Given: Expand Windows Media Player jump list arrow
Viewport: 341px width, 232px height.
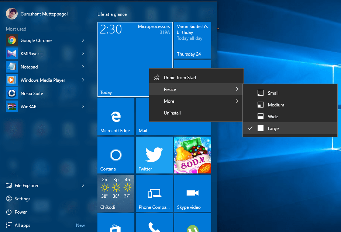Looking at the screenshot, I should pos(83,80).
